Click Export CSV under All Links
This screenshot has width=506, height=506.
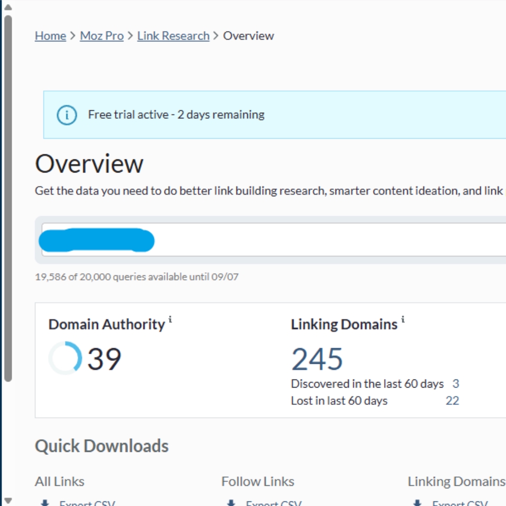(87, 503)
